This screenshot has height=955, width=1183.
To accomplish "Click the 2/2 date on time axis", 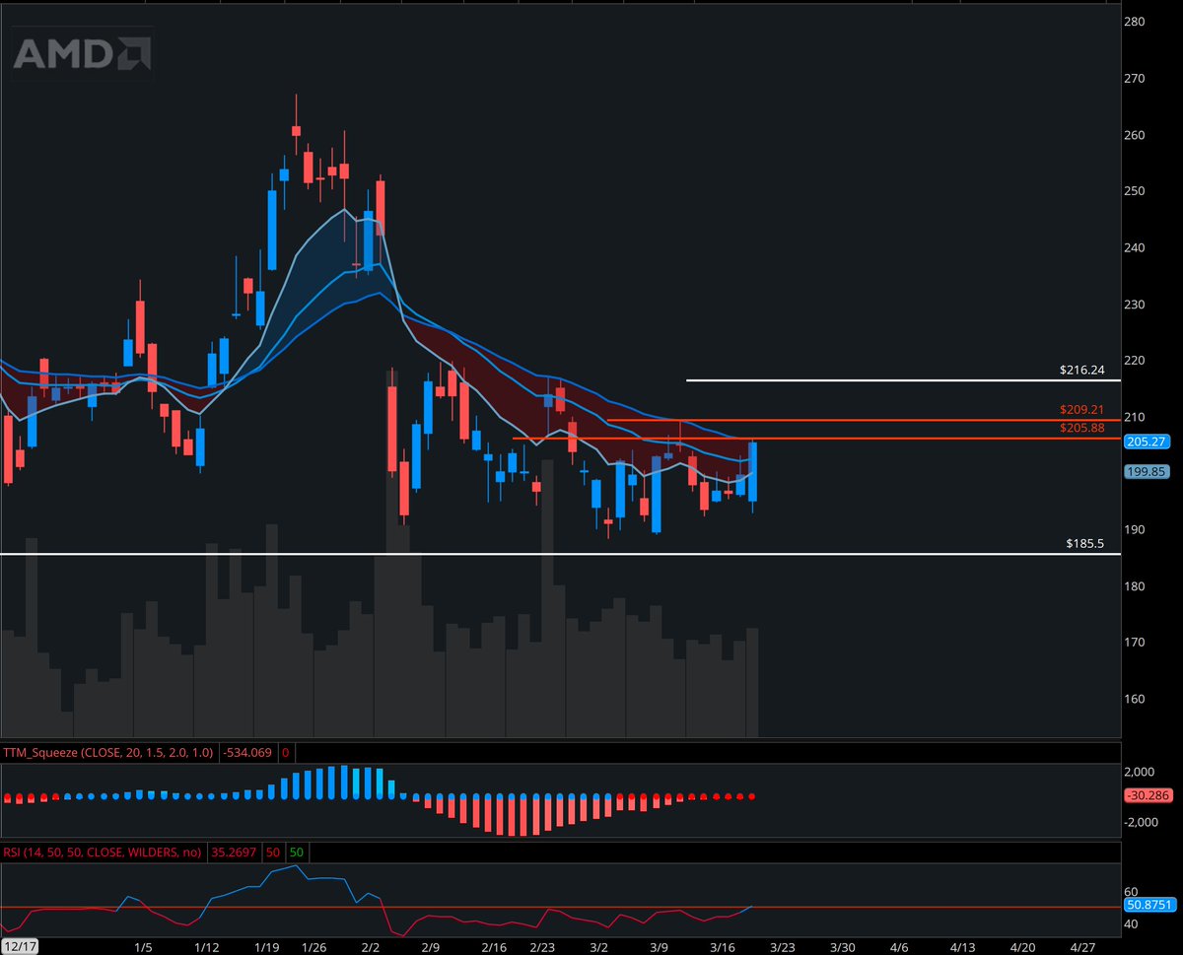I will pos(371,946).
